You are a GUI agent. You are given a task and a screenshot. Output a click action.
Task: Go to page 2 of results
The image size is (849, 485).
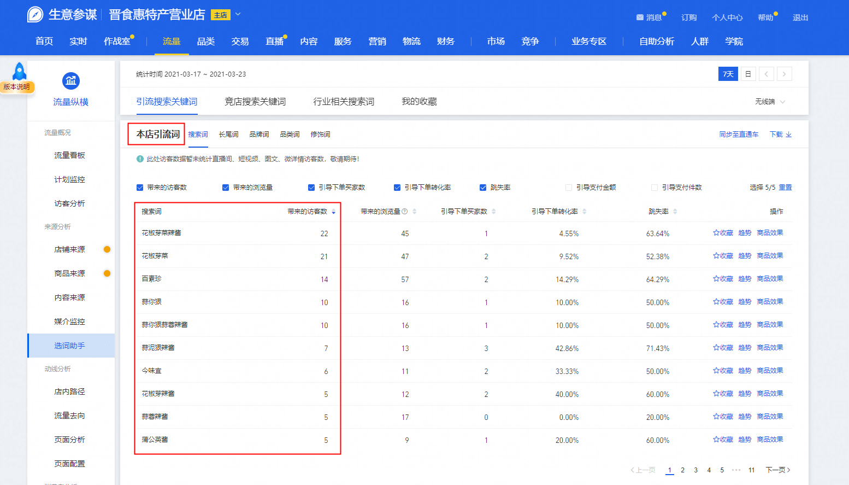click(x=682, y=470)
